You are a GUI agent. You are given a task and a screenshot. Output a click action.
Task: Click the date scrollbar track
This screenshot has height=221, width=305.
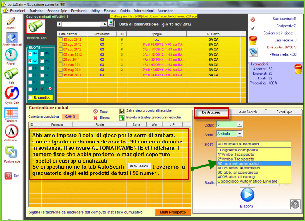coord(82,24)
